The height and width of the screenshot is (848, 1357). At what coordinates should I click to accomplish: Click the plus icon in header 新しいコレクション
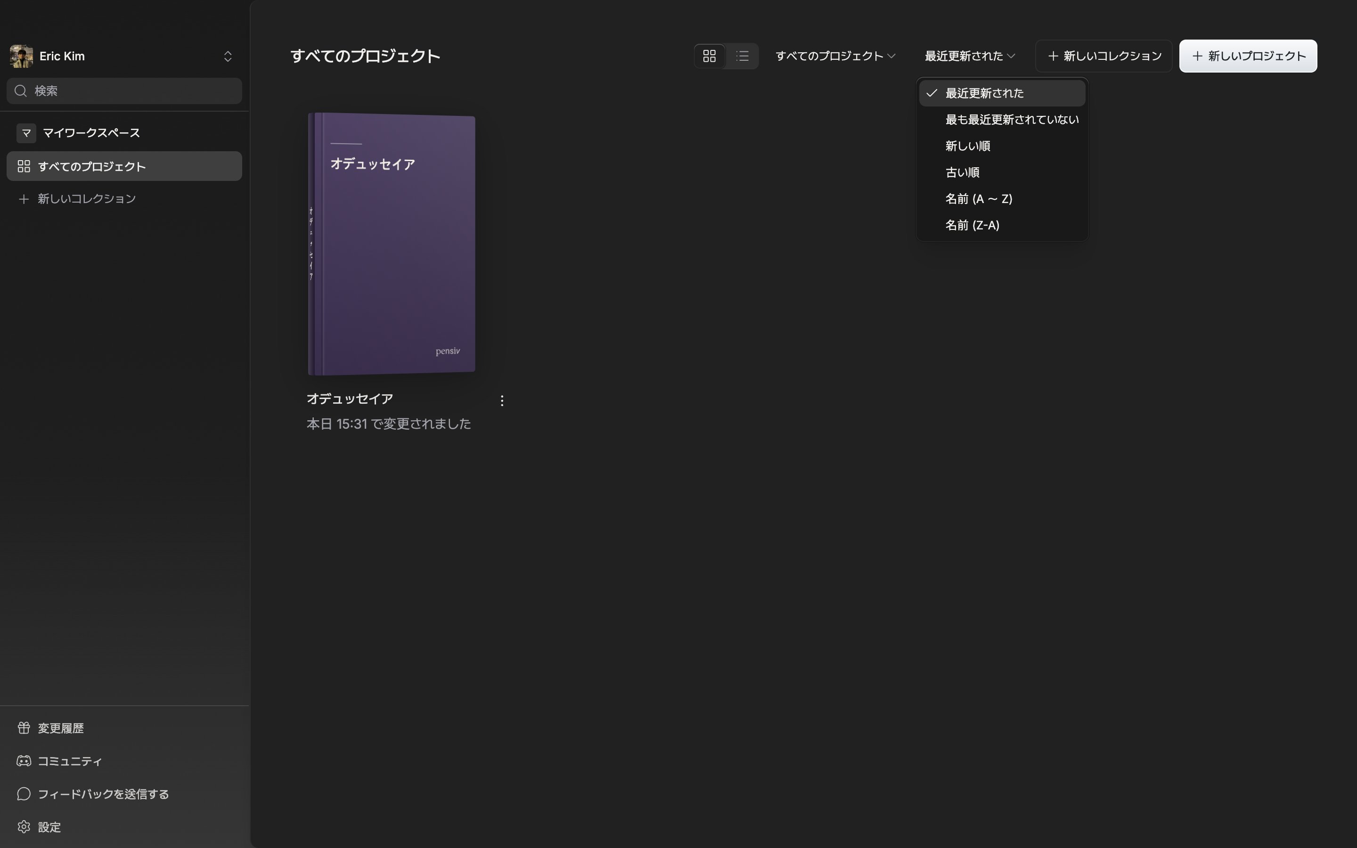[1053, 56]
